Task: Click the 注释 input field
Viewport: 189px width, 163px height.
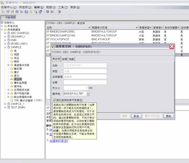Action: [85, 82]
